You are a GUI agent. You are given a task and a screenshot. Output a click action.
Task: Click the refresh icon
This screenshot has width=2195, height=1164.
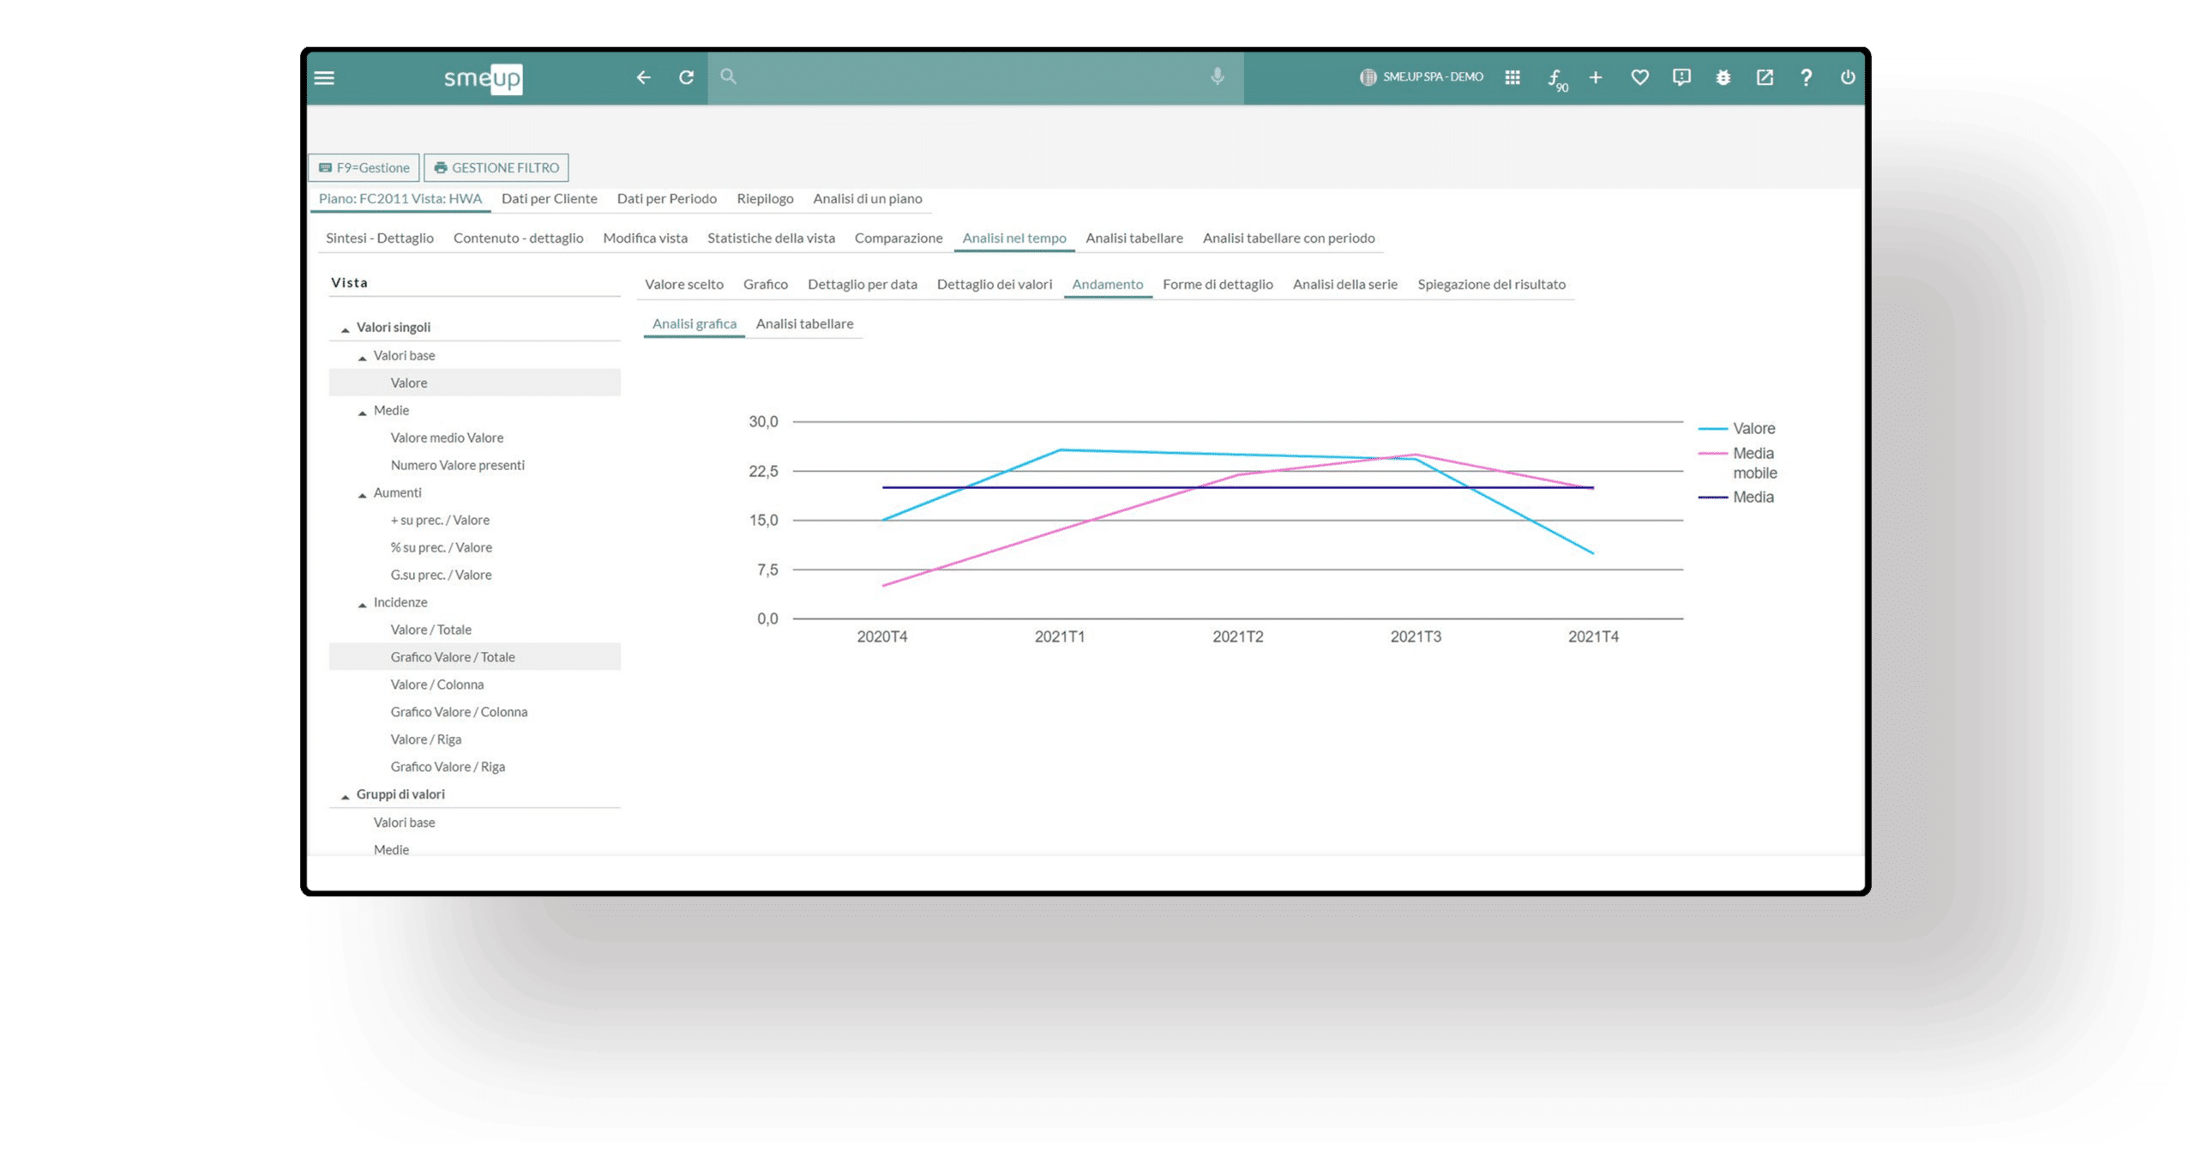tap(686, 78)
